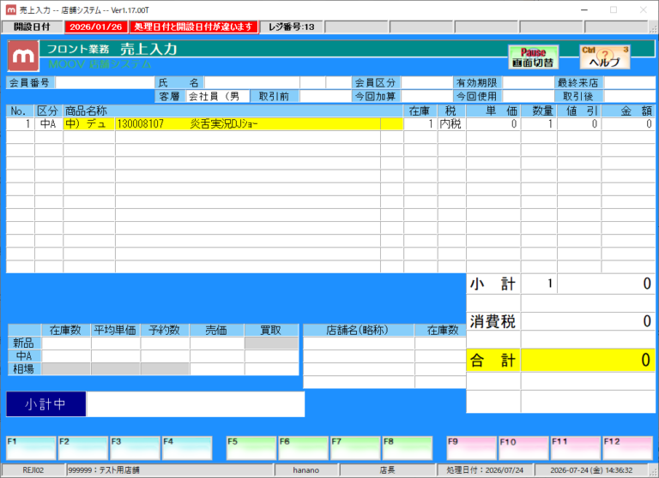
Task: Click the 内税 tax cell in row 1
Action: click(x=451, y=124)
